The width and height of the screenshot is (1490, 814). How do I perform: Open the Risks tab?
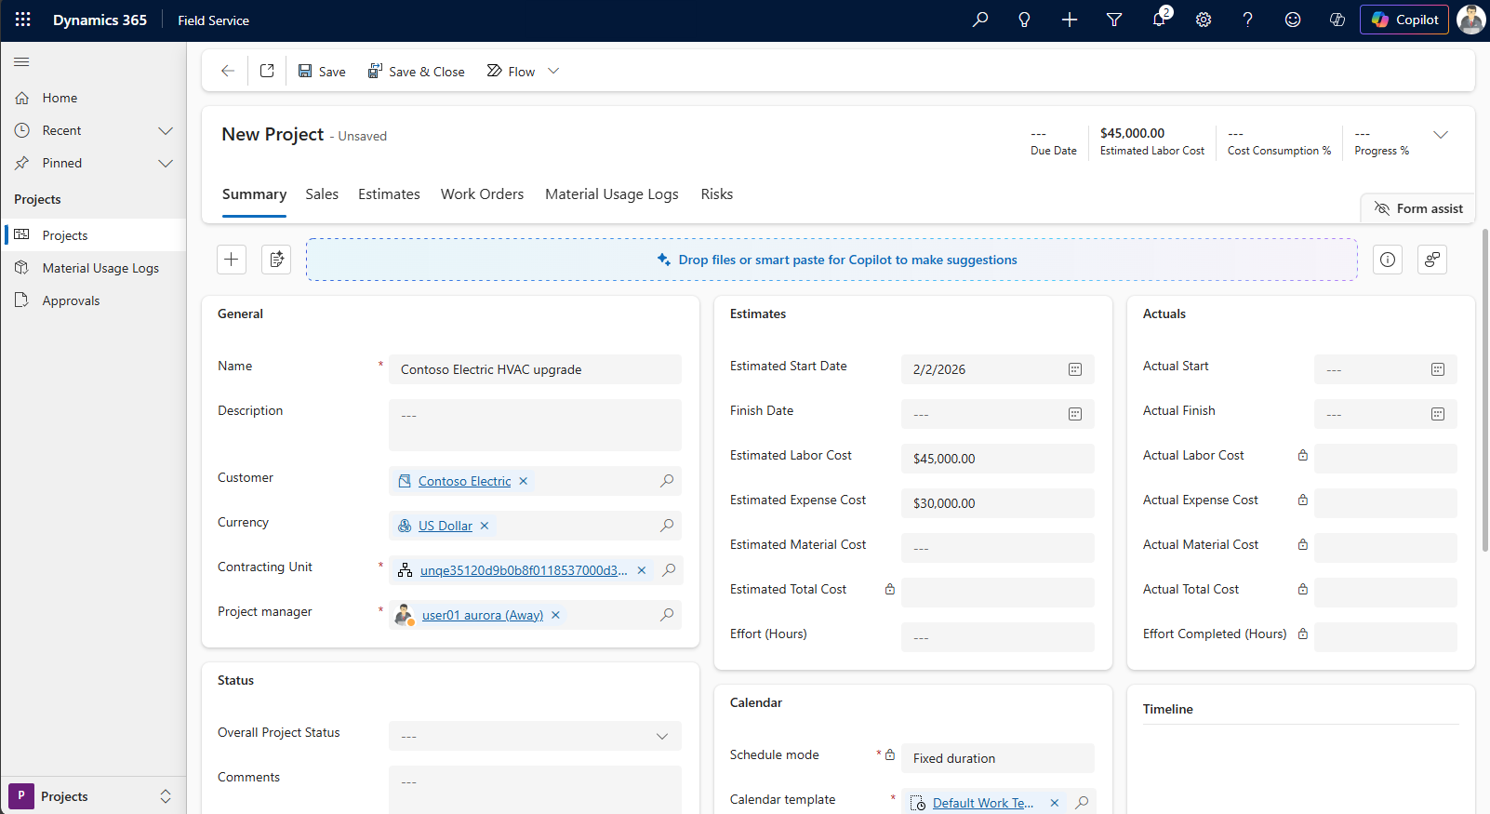tap(717, 194)
